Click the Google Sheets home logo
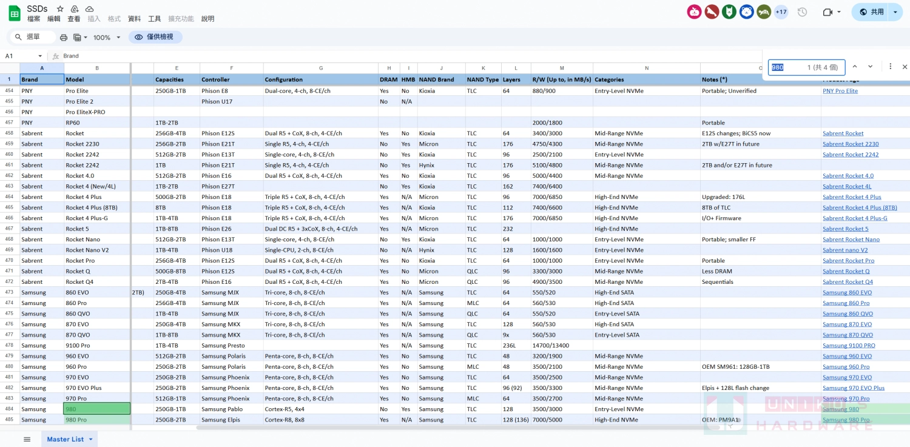910x447 pixels. coord(14,13)
